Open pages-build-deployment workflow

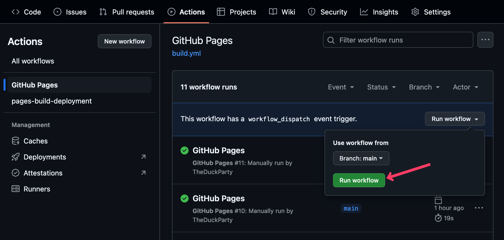coord(52,101)
